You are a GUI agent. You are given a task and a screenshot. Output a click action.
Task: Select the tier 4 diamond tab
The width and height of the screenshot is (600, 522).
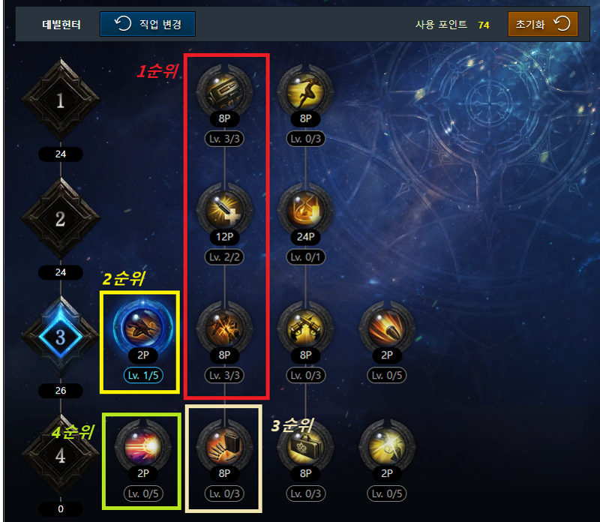coord(61,455)
